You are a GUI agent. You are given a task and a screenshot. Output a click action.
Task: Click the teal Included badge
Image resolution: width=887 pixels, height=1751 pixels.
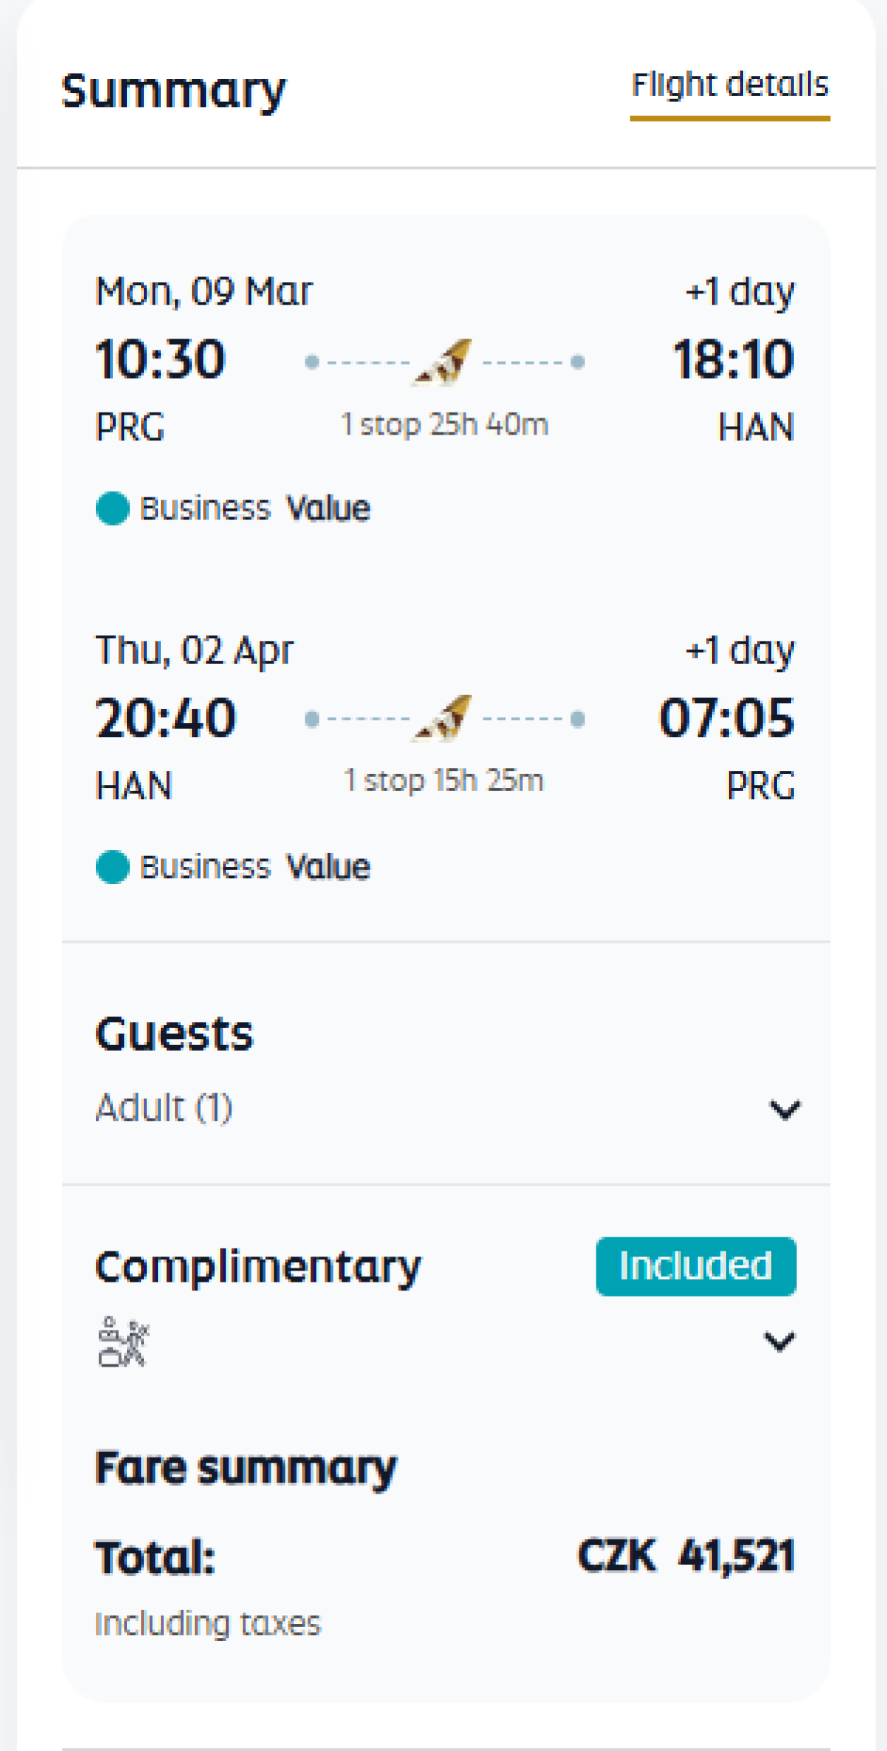(696, 1266)
